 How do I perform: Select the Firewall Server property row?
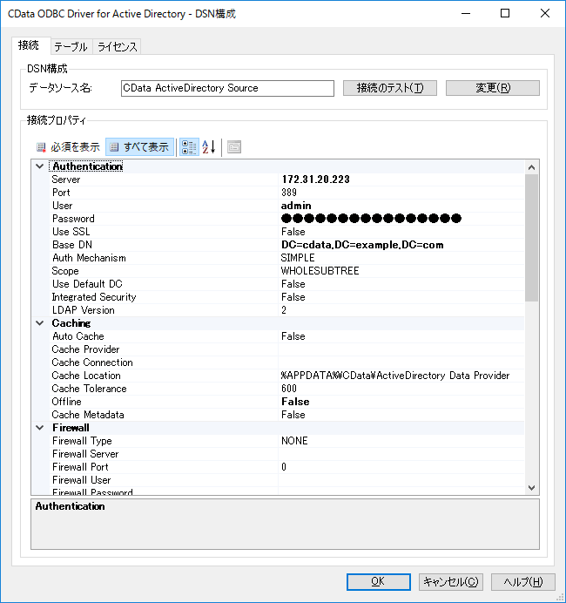(286, 454)
